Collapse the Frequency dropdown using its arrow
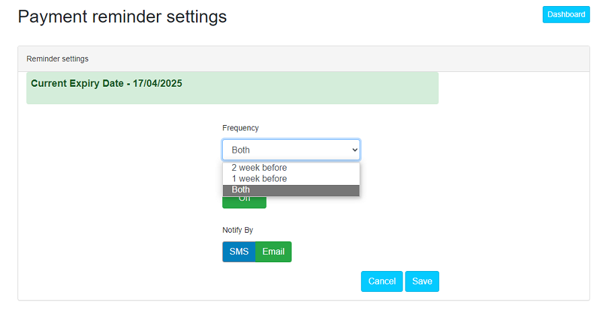This screenshot has height=310, width=606. point(355,150)
